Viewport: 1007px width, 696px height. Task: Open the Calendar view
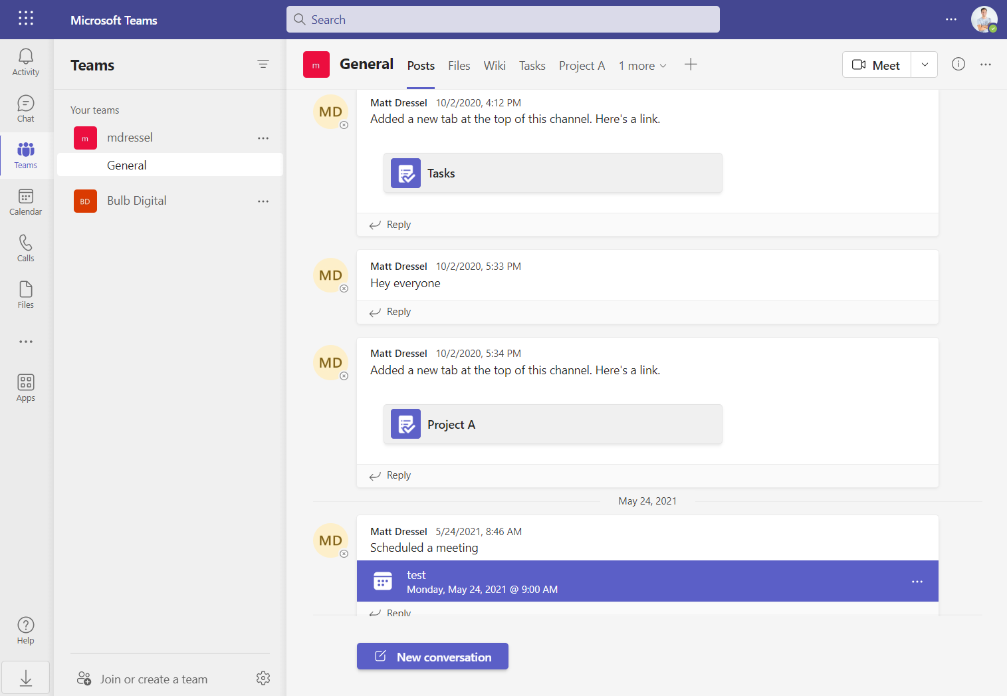(26, 202)
